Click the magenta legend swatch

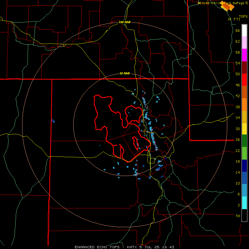click(x=244, y=55)
